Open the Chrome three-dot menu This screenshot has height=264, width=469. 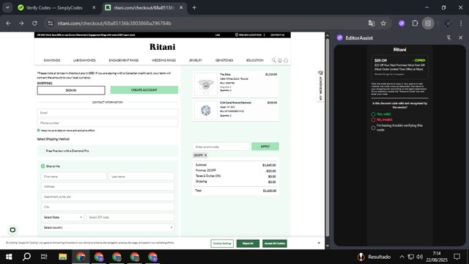point(461,23)
